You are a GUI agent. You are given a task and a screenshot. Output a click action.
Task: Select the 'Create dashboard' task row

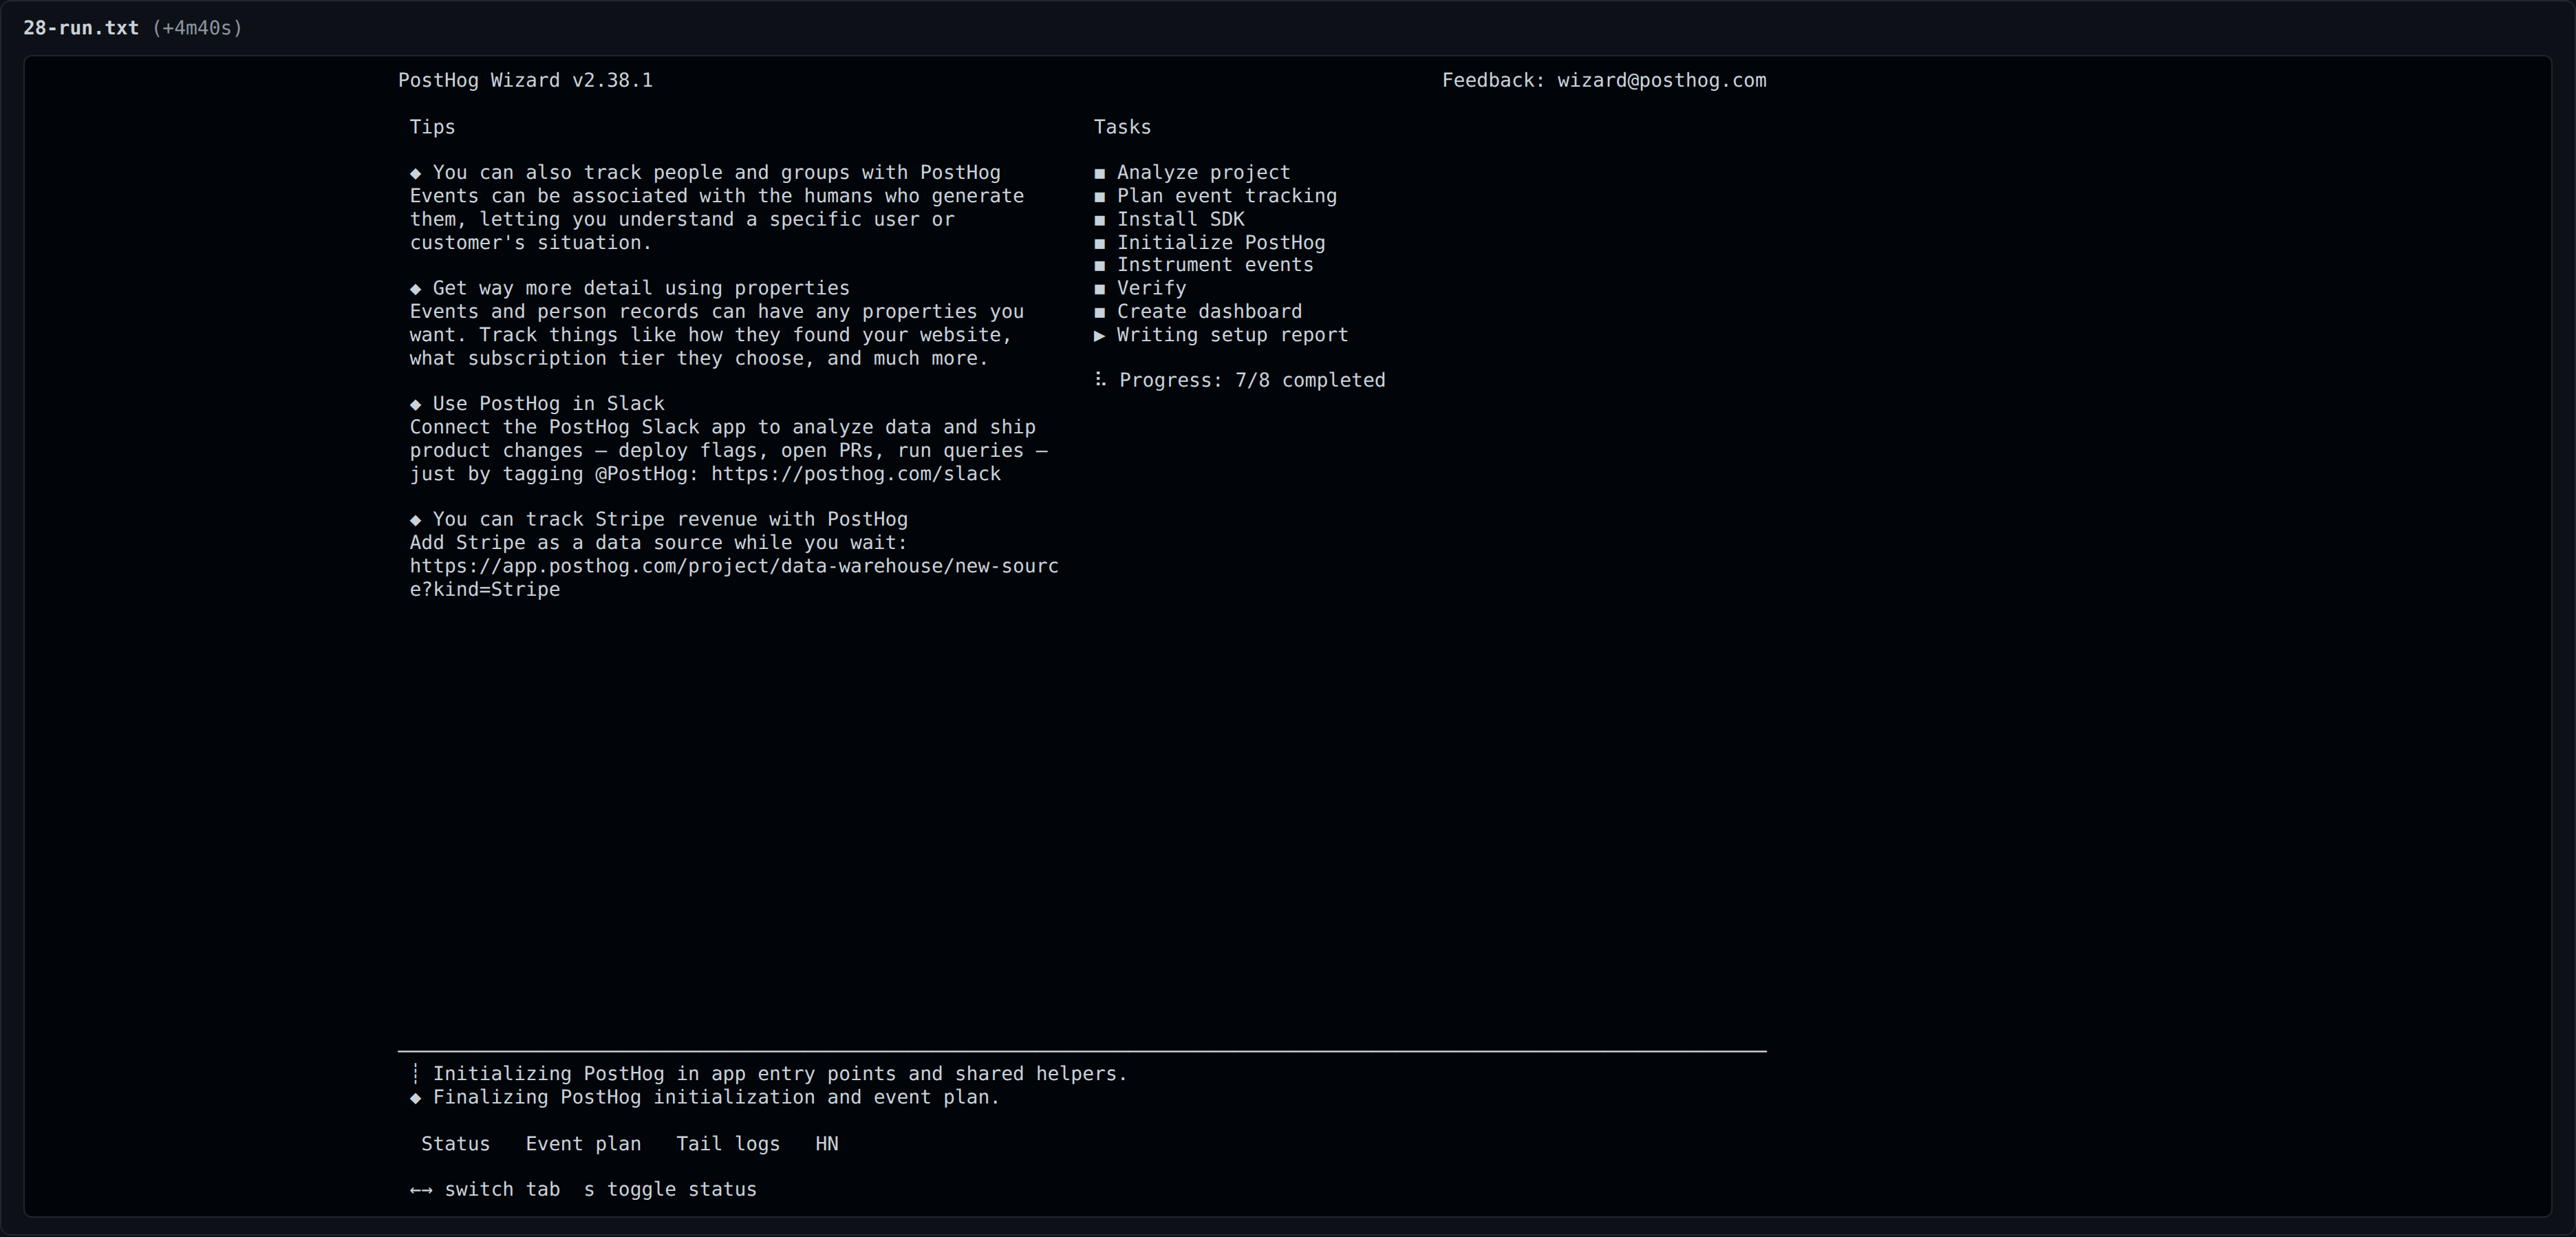point(1198,311)
